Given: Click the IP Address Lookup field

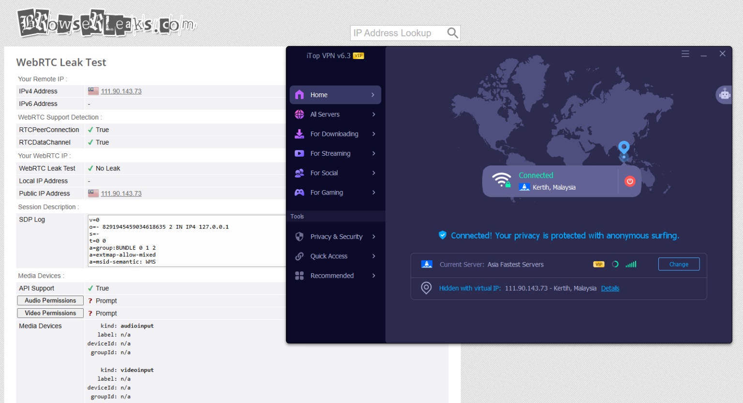Looking at the screenshot, I should point(401,32).
